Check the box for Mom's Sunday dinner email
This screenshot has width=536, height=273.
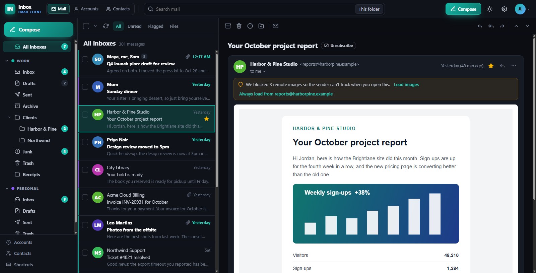pyautogui.click(x=85, y=87)
